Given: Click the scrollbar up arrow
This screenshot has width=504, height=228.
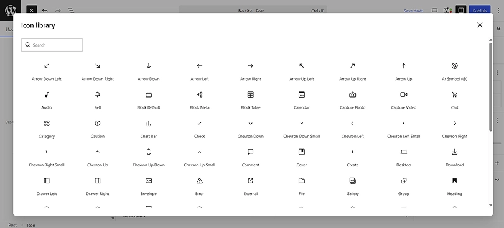Looking at the screenshot, I should [490, 40].
